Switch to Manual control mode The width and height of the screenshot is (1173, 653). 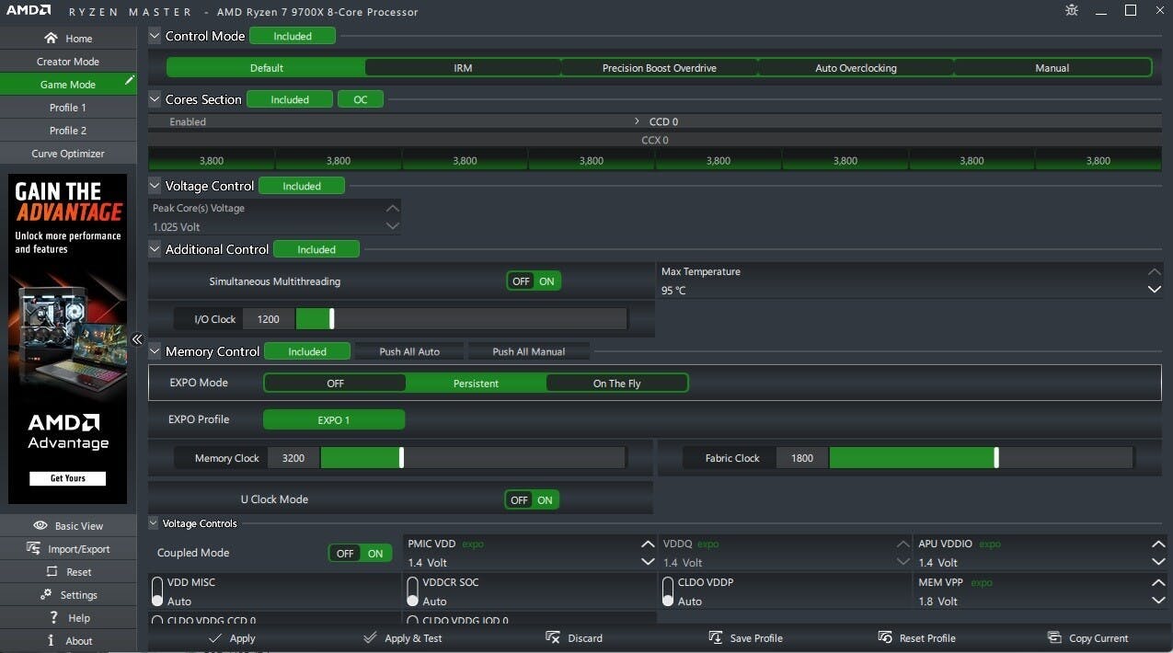point(1052,68)
